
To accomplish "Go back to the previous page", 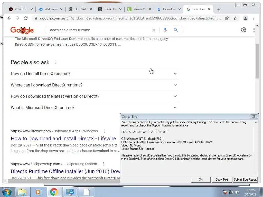I will (x=9, y=18).
